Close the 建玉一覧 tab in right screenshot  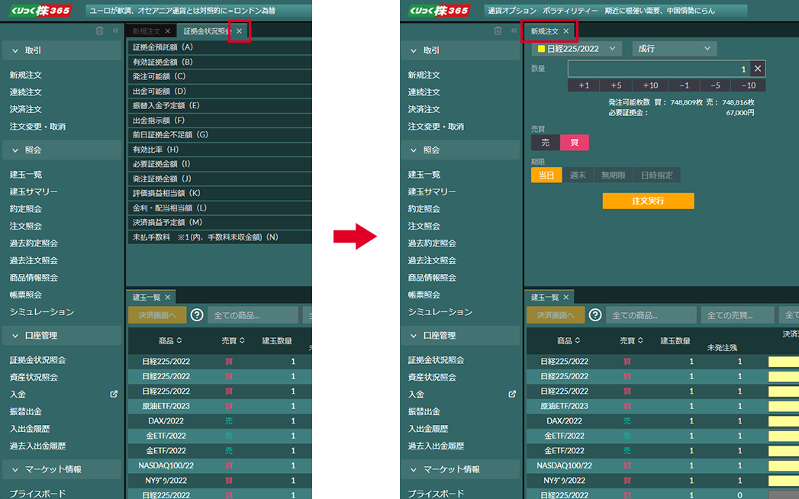pos(566,297)
